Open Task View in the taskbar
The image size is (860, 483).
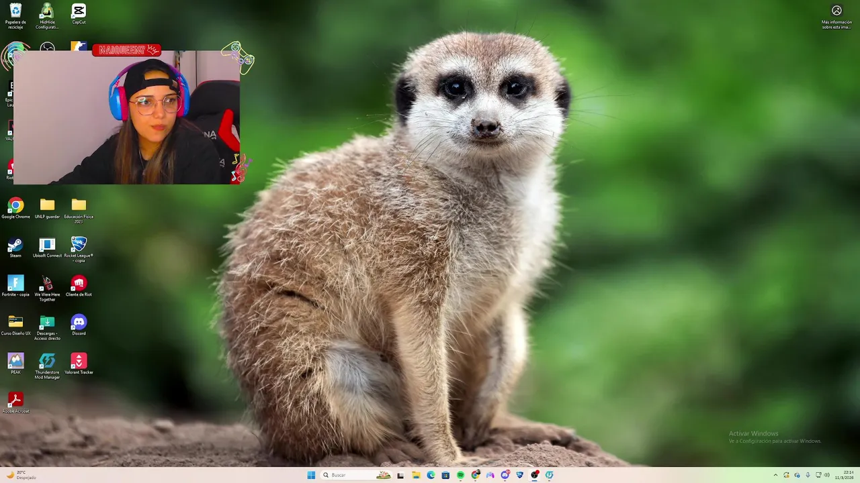pyautogui.click(x=400, y=475)
